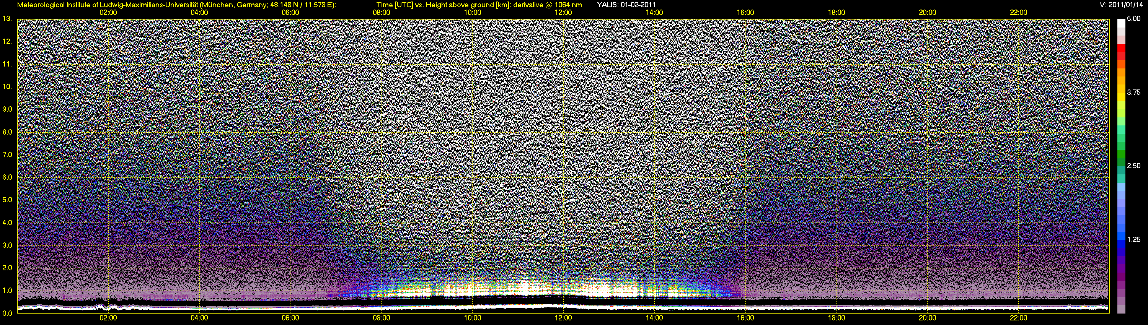The image size is (1148, 325).
Task: Click the 13. height axis label
Action: click(x=7, y=19)
